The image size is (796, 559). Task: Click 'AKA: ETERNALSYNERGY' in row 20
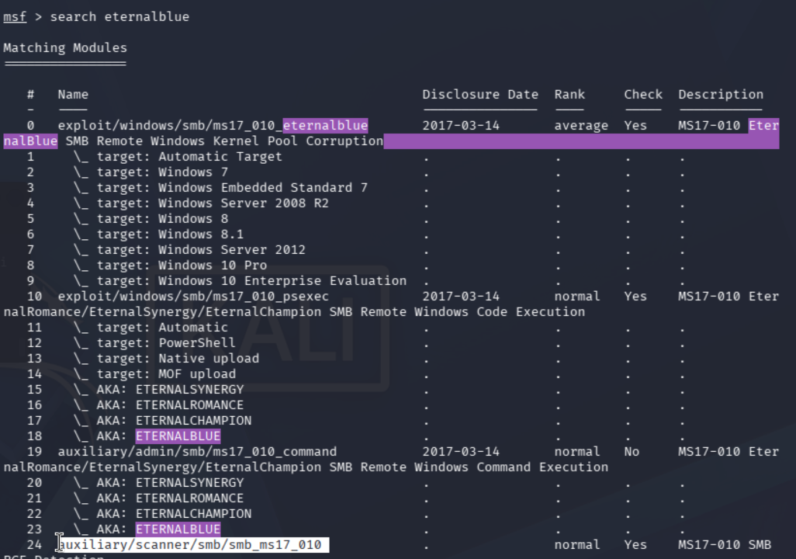tap(170, 483)
